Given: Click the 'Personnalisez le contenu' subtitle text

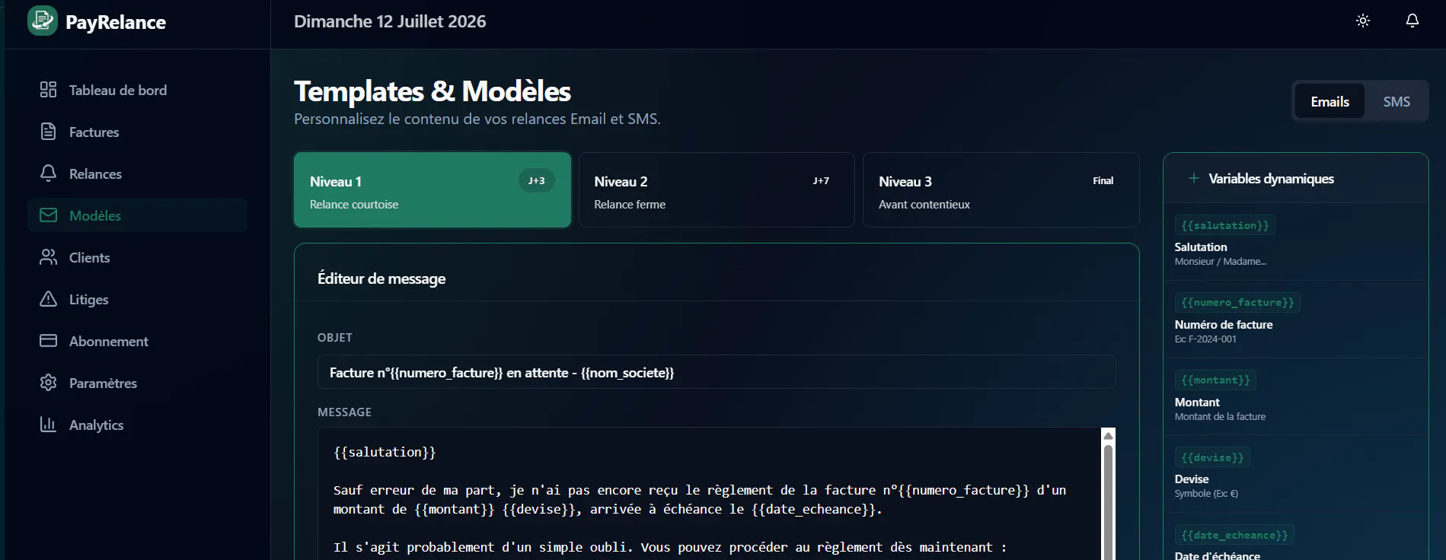Looking at the screenshot, I should 477,119.
